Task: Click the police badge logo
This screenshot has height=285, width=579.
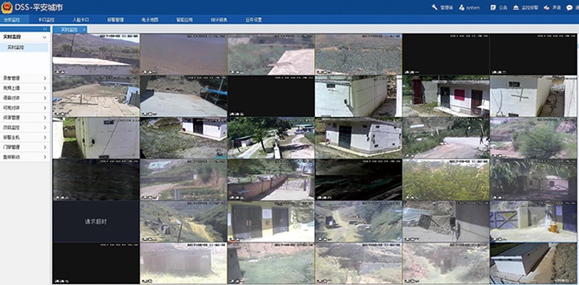Action: pos(7,7)
